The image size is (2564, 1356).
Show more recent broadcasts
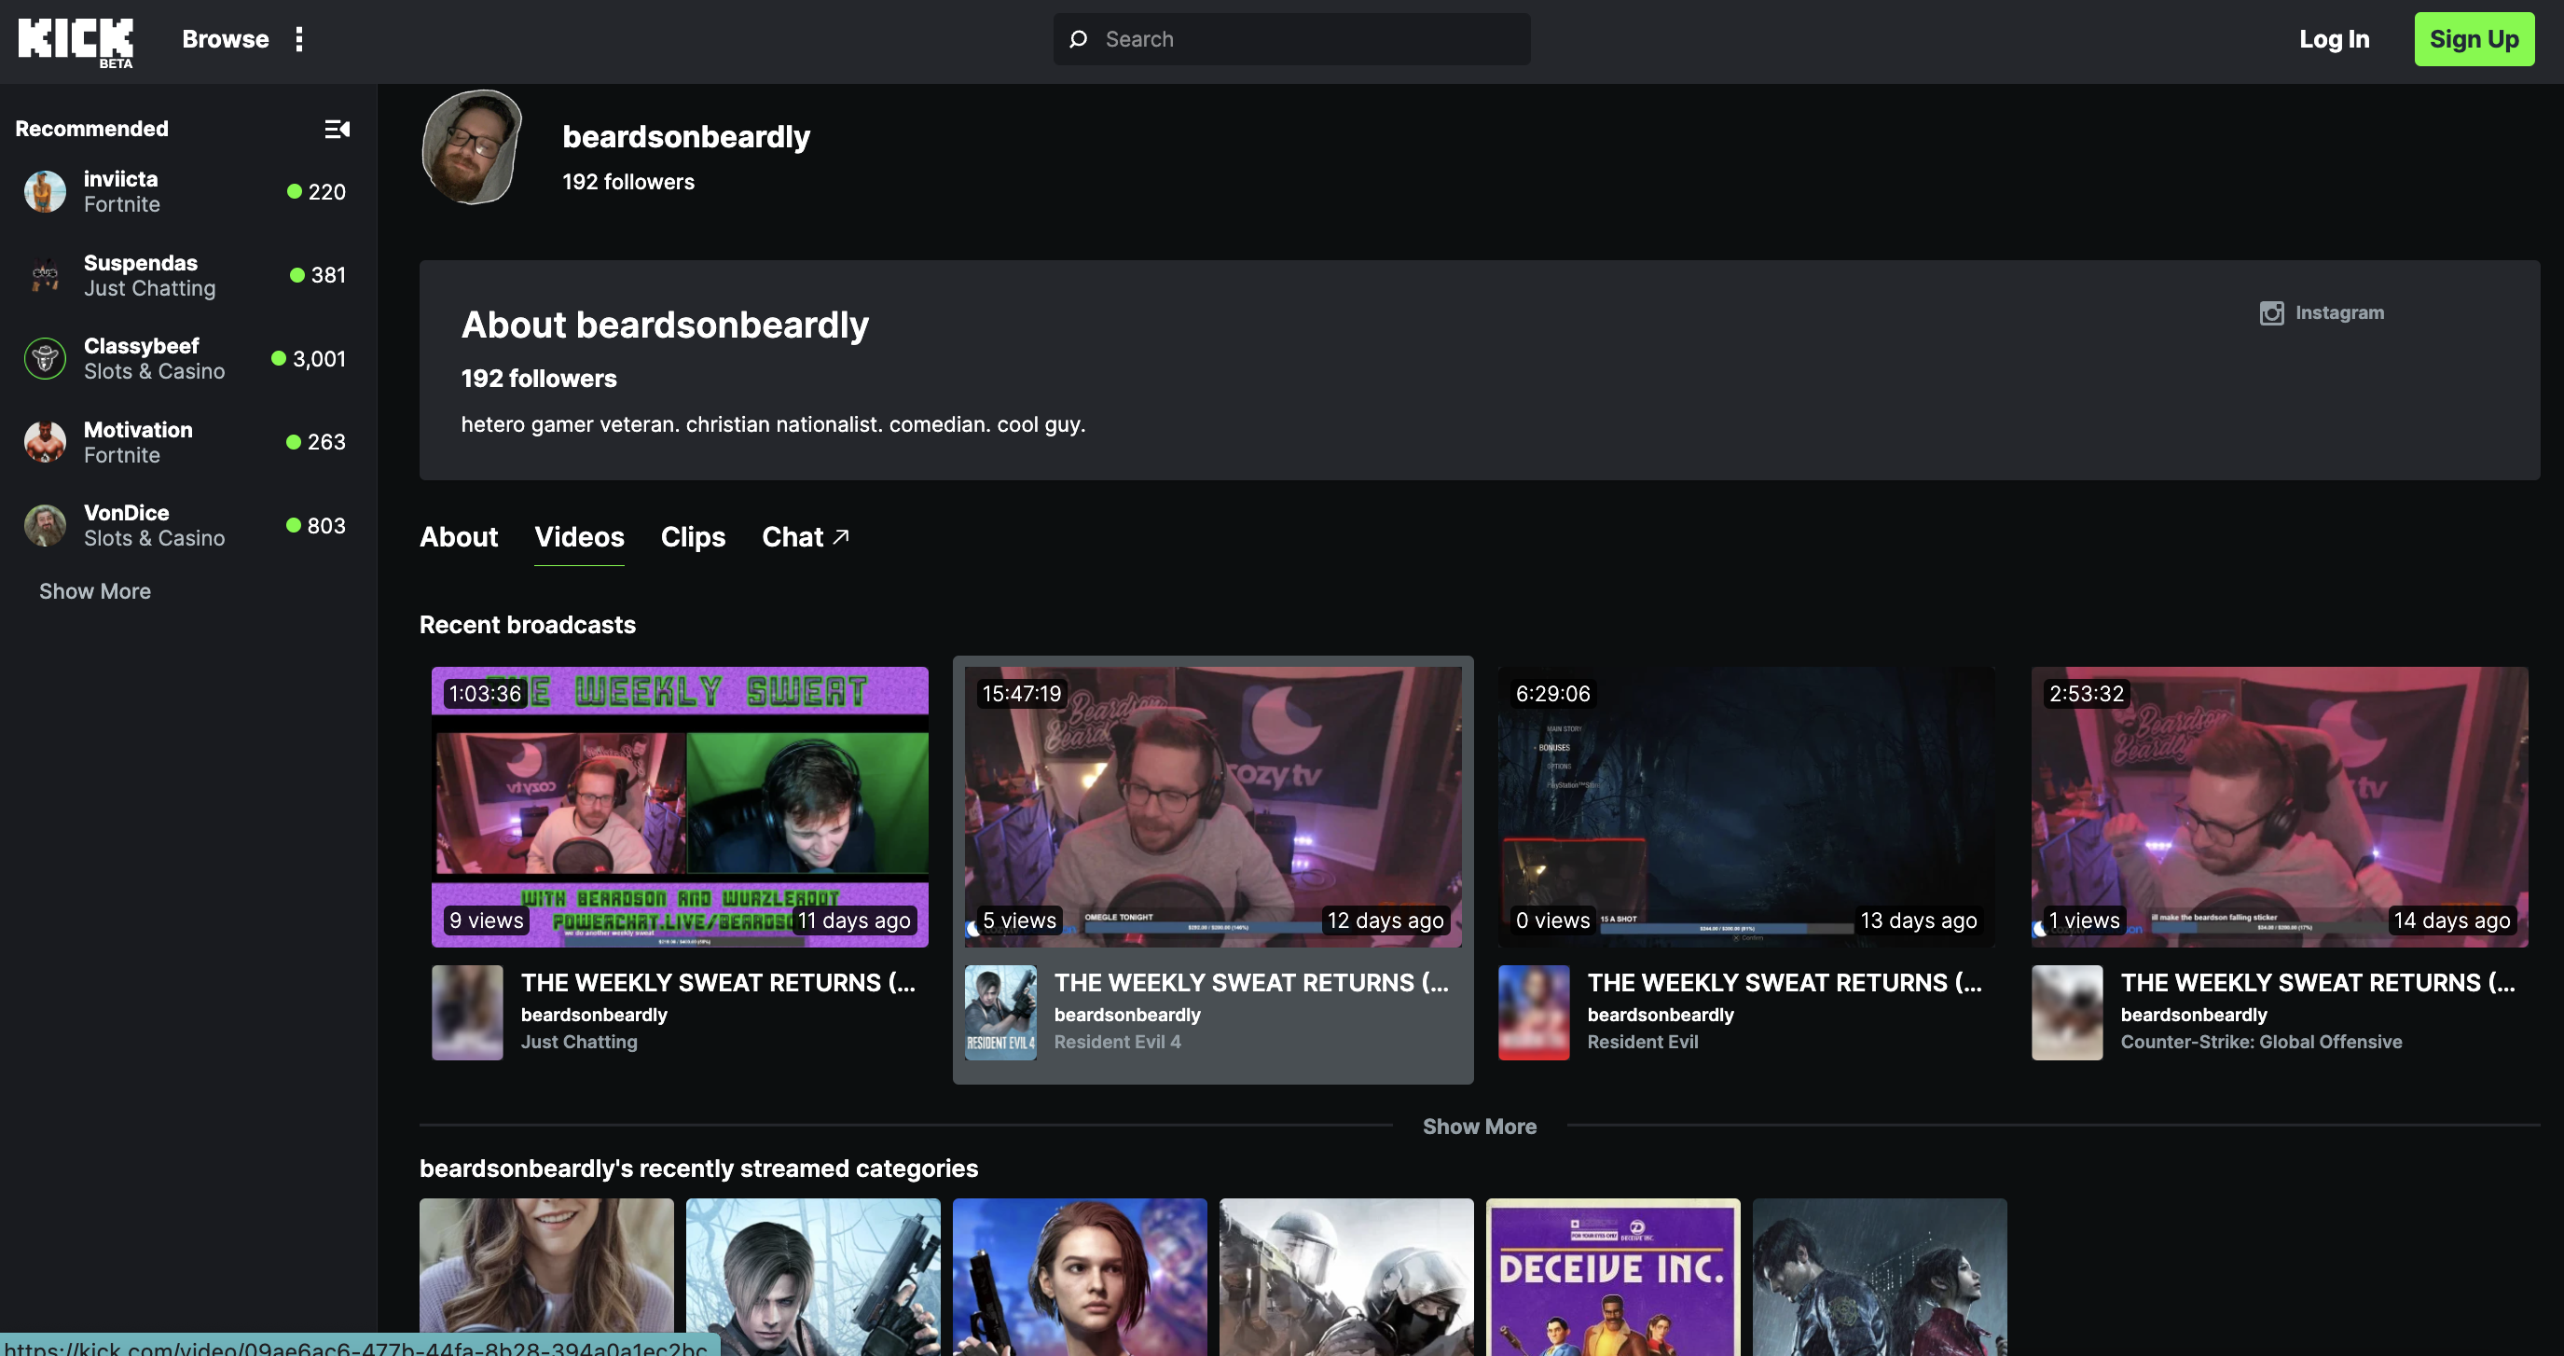pos(1479,1126)
